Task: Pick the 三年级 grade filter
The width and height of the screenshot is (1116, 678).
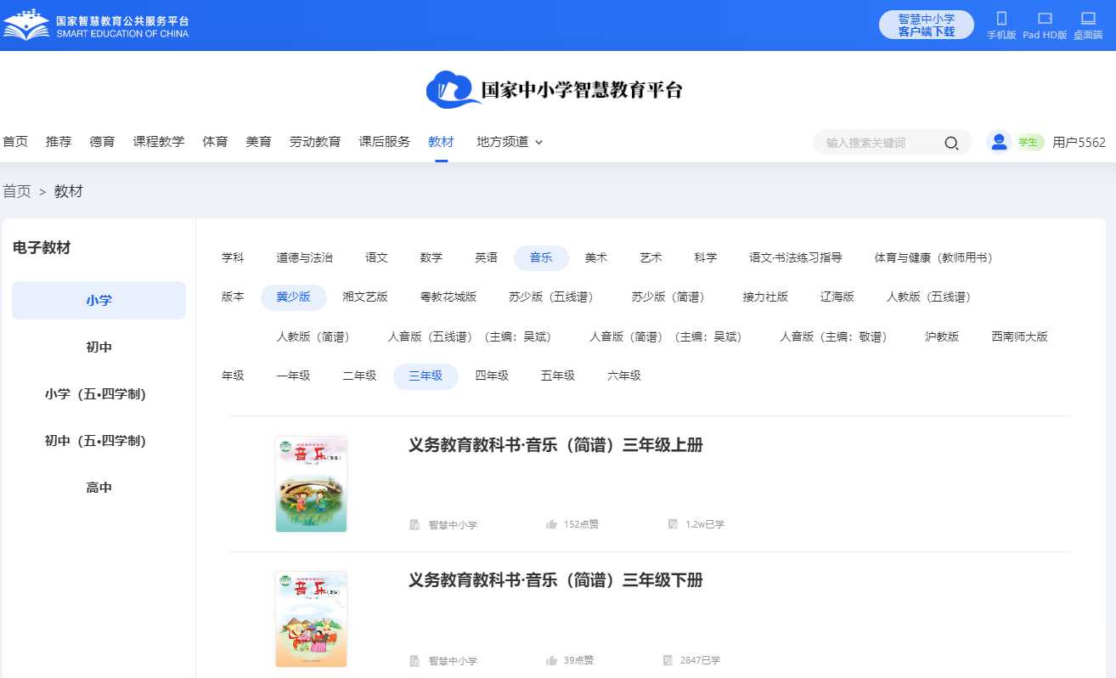Action: pyautogui.click(x=426, y=376)
